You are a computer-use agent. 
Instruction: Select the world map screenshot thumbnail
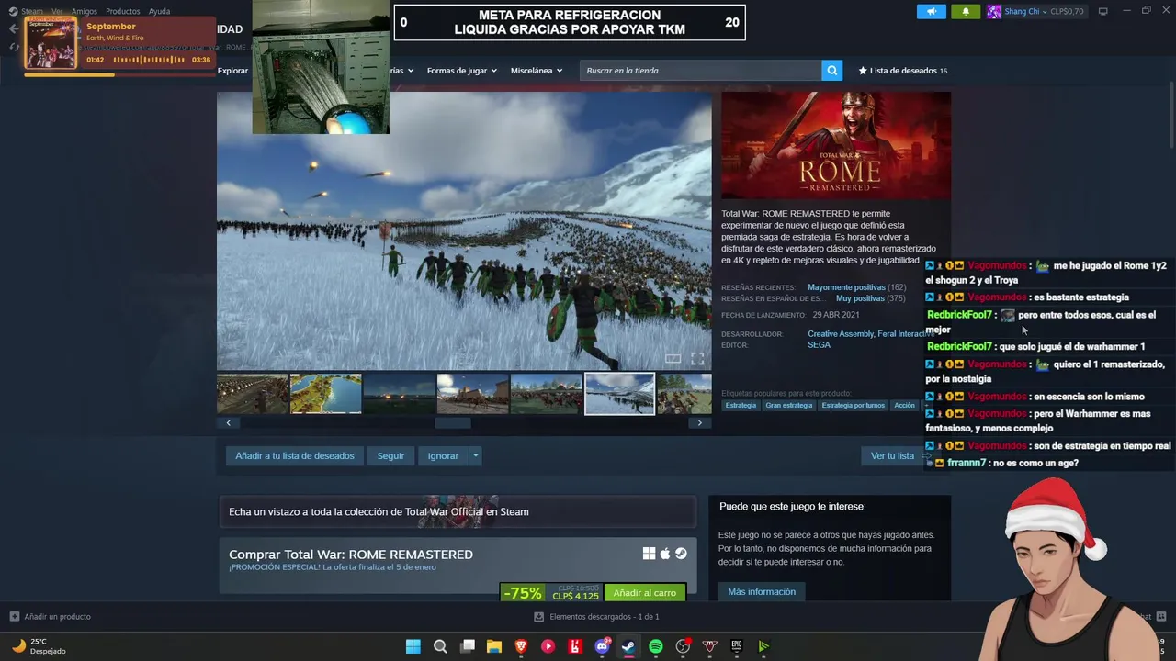(325, 394)
